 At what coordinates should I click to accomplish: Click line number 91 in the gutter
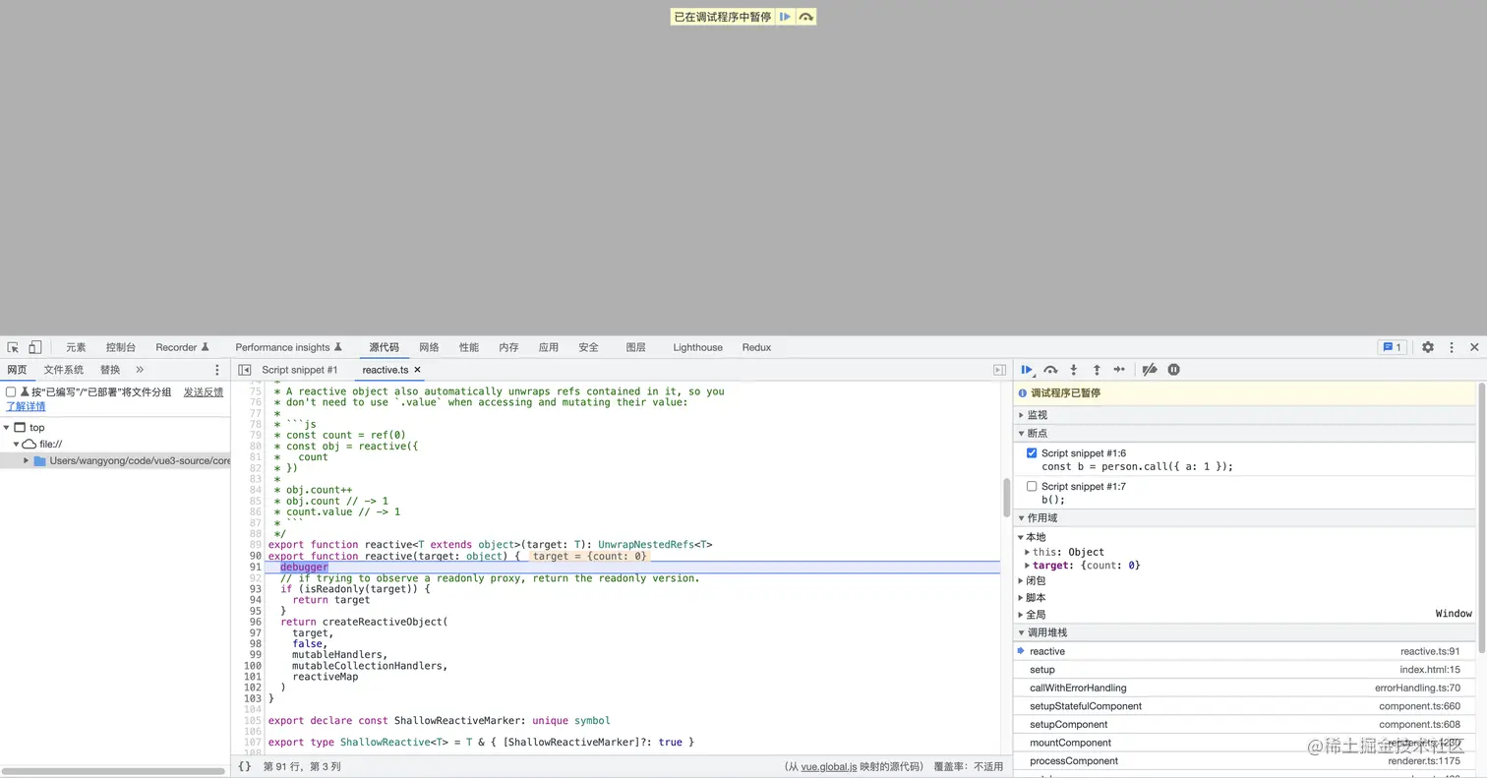click(x=255, y=567)
